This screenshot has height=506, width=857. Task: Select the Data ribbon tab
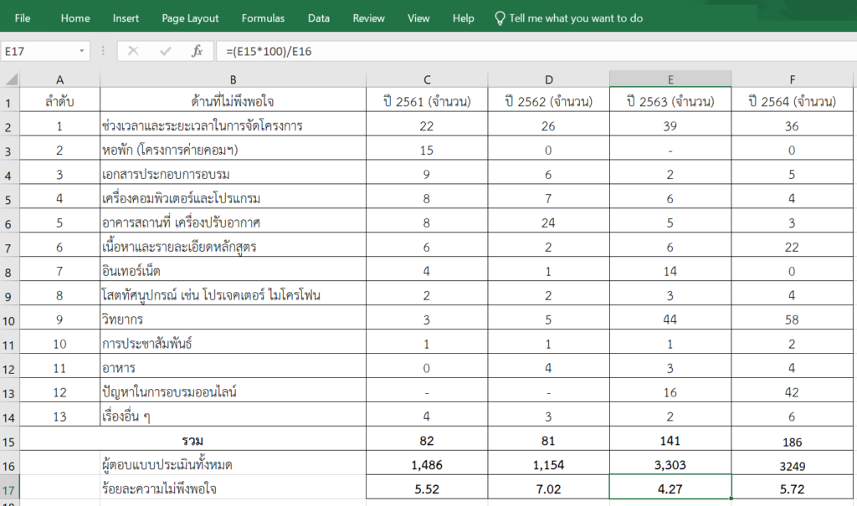(318, 18)
